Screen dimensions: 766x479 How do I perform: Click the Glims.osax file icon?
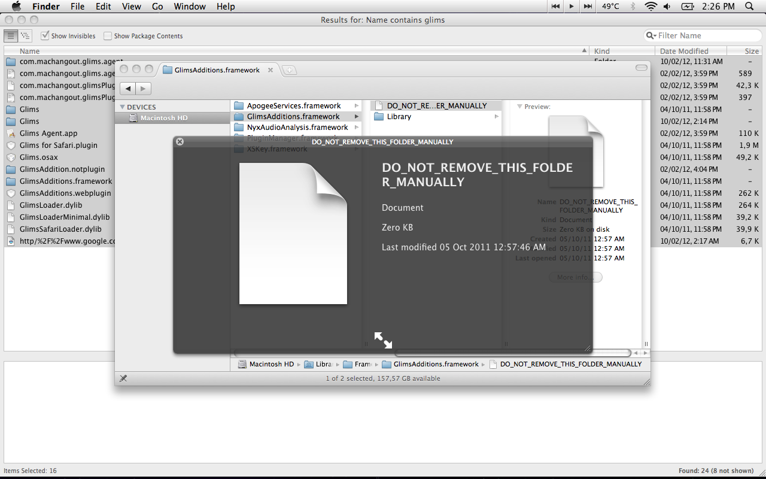tap(11, 157)
